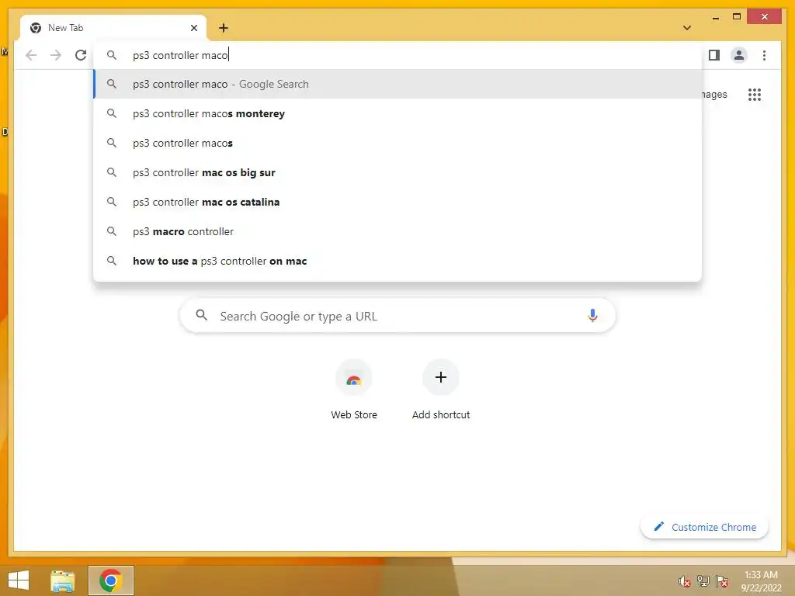Choose 'ps3 controller mac os catalina' suggestion
This screenshot has height=596, width=795.
tap(398, 202)
